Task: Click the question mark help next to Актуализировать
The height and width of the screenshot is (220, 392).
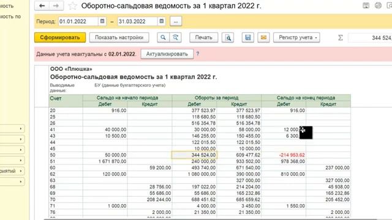Action: click(x=198, y=54)
